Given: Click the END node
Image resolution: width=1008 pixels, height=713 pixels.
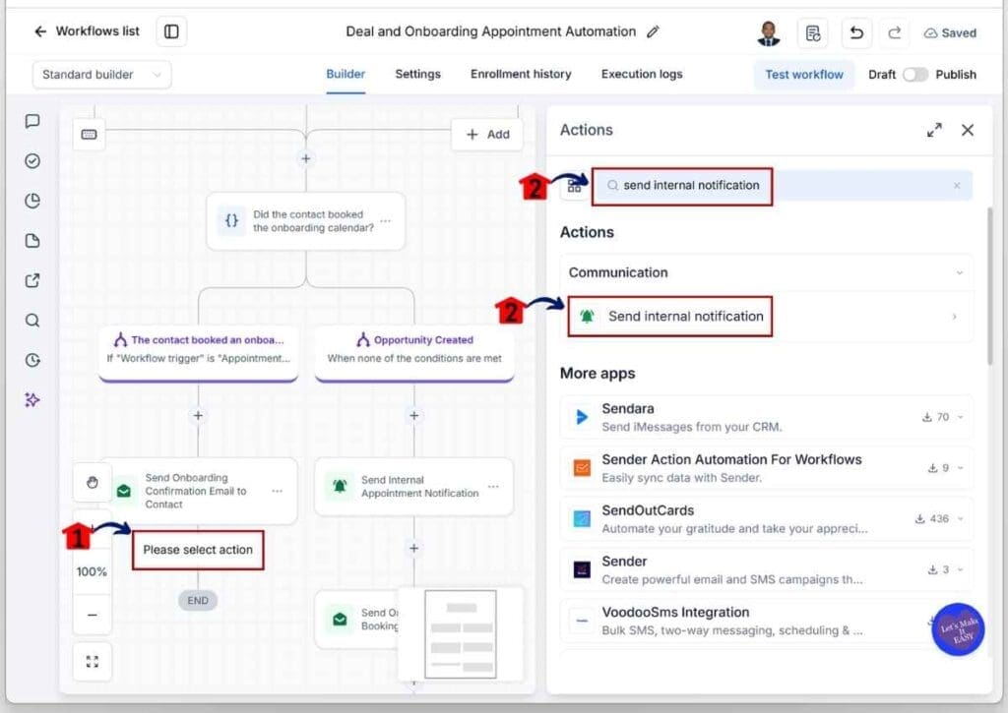Looking at the screenshot, I should click(x=198, y=601).
